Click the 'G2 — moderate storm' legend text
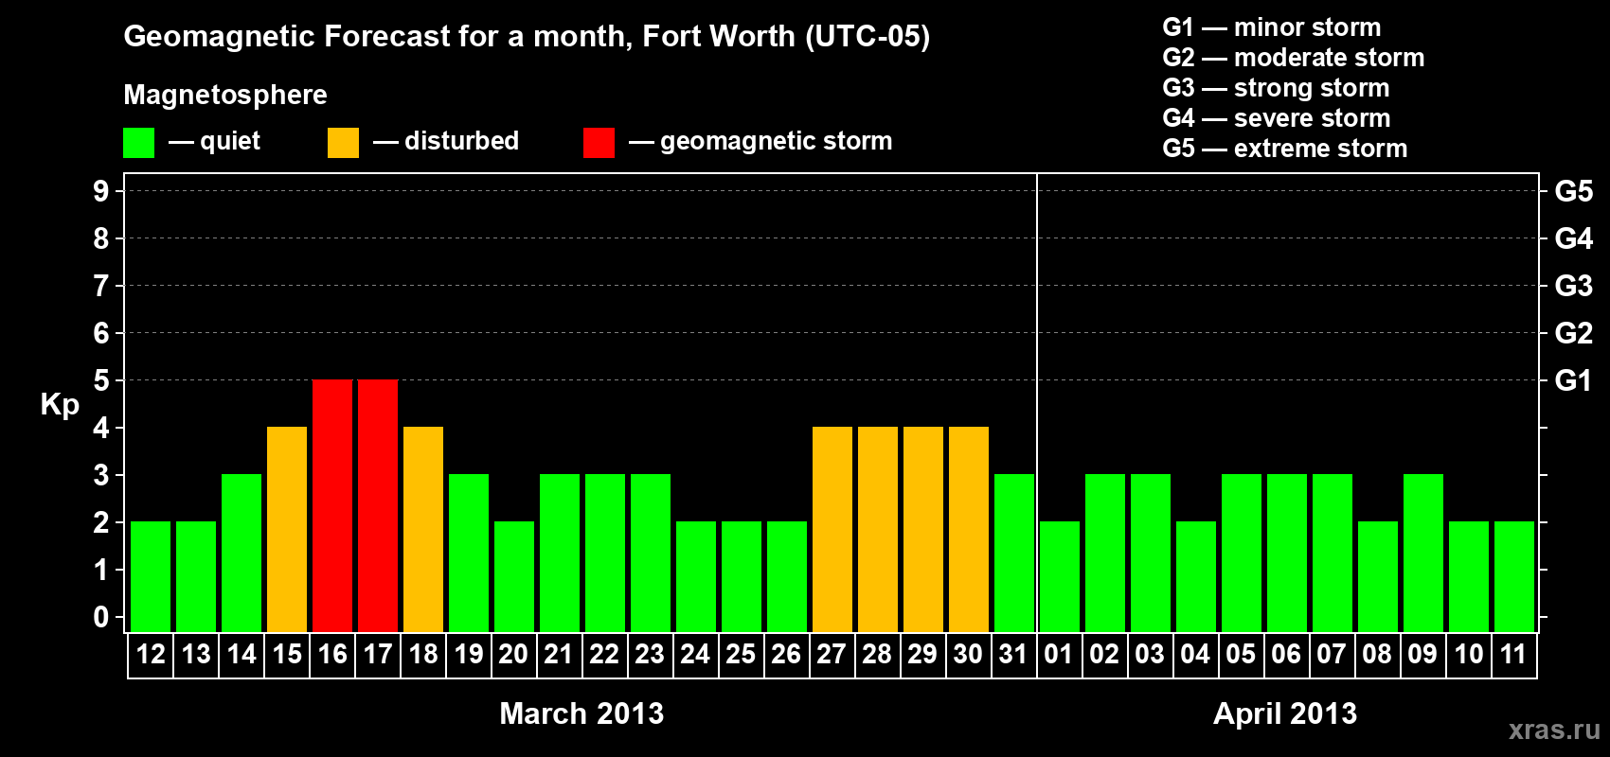 (x=1294, y=58)
